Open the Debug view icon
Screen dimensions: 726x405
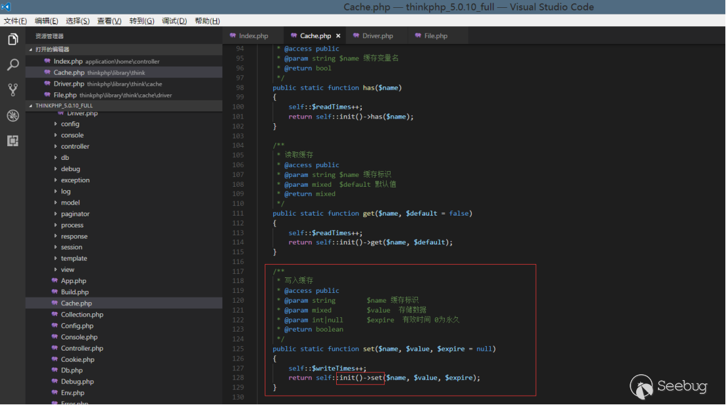[x=13, y=115]
